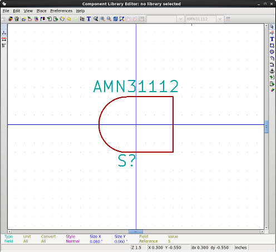Image resolution: width=276 pixels, height=252 pixels.
Task: Click the horizontal scrollbar right arrow
Action: pos(262,231)
